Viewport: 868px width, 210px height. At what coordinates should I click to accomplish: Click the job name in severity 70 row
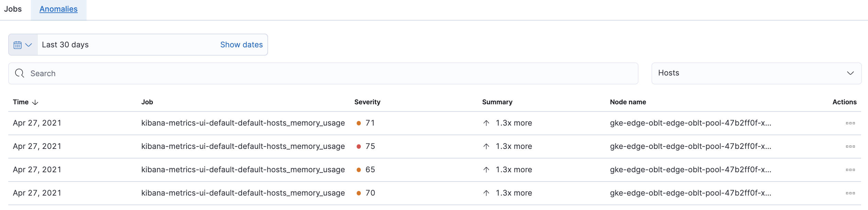tap(243, 193)
